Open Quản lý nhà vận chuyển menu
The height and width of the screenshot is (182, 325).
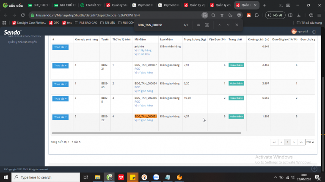pyautogui.click(x=22, y=42)
